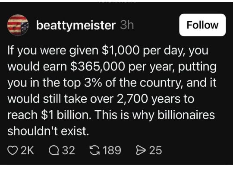Viewport: 233px width, 169px height.
Task: Open the post by clicking its body text
Action: tap(112, 91)
